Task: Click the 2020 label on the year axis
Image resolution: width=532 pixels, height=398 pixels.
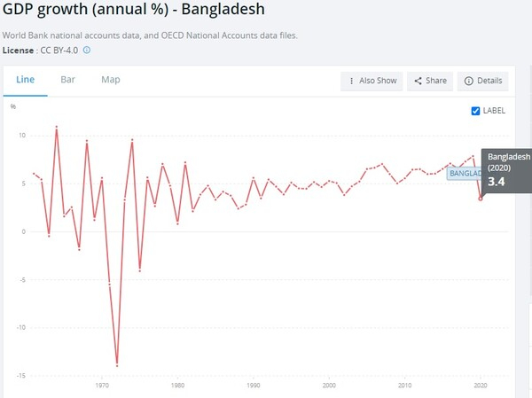Action: point(480,386)
